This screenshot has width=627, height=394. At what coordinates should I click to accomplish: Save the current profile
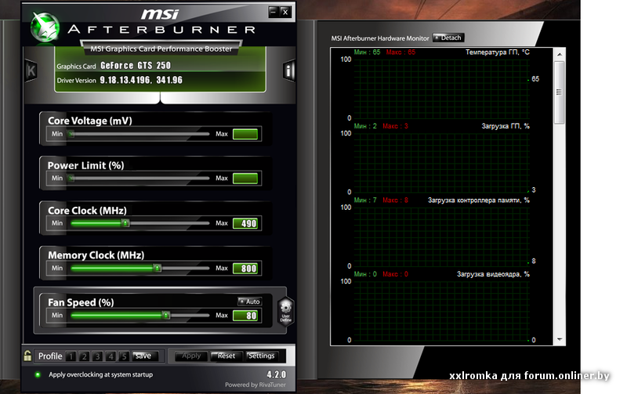(x=146, y=356)
